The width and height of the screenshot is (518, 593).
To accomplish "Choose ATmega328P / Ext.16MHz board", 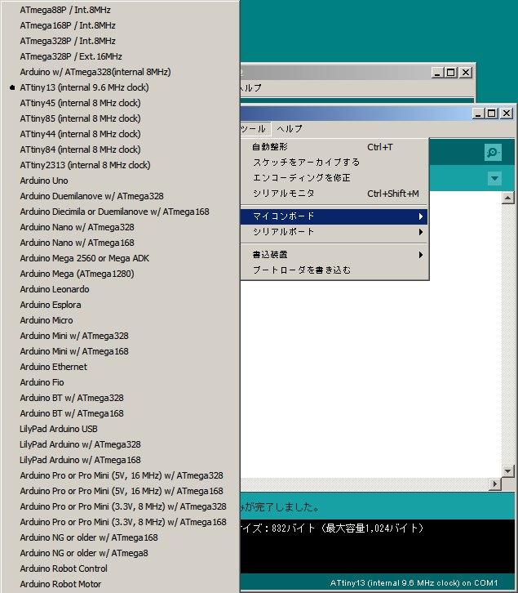I will [120, 56].
